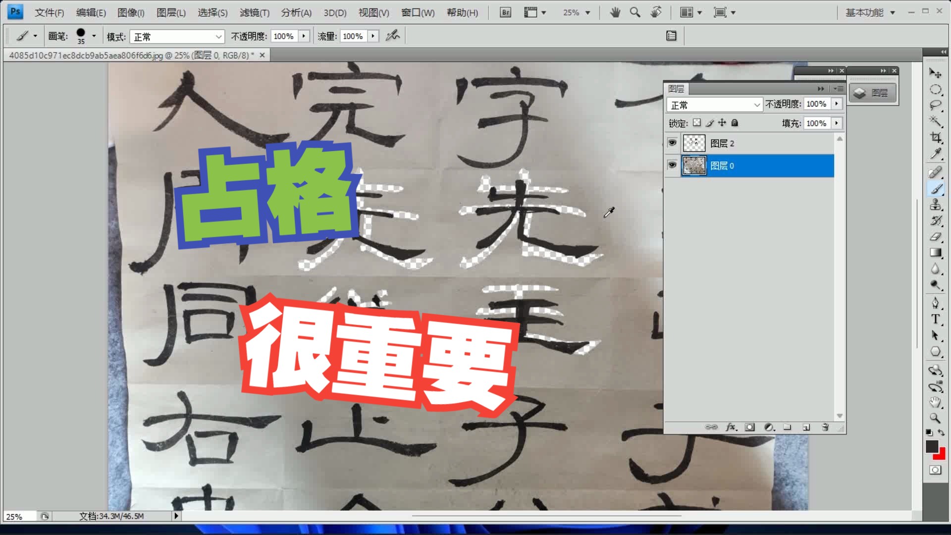
Task: Open the 视图(V) menu
Action: coord(374,12)
